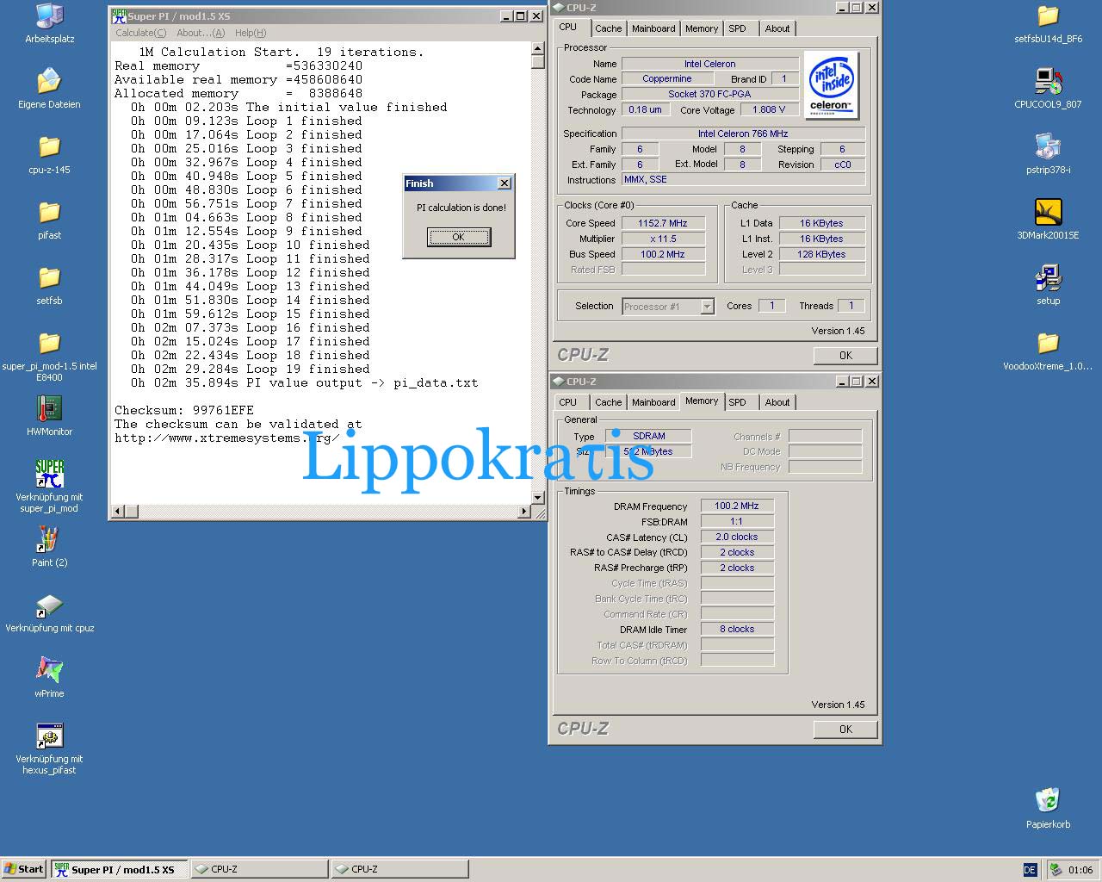Select the super_pi_mod shortcut icon
Image resolution: width=1102 pixels, height=882 pixels.
(x=49, y=475)
